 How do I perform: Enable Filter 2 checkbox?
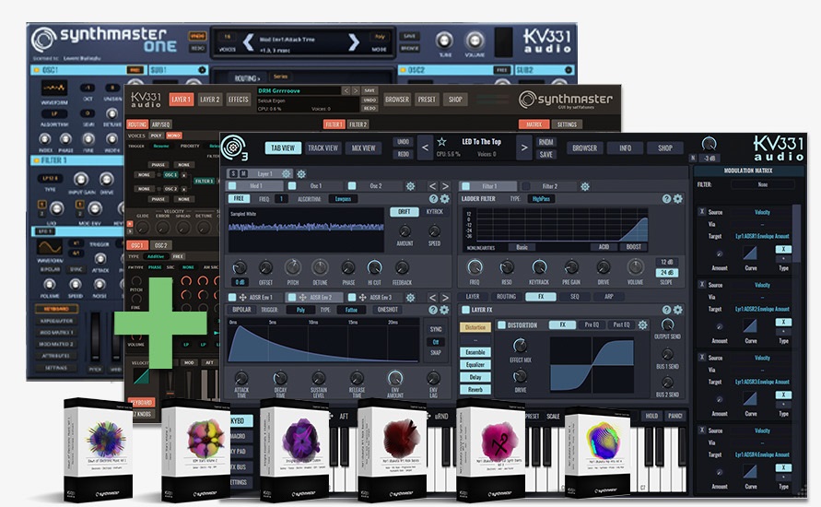526,186
